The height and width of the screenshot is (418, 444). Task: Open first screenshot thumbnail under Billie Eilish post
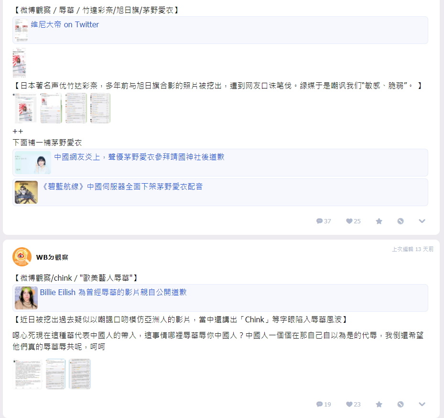pos(27,374)
